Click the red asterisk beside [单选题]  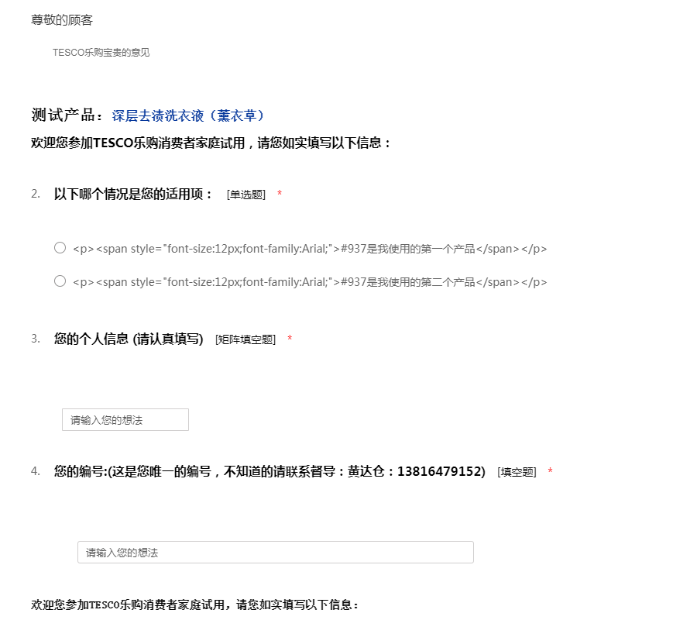(x=280, y=194)
